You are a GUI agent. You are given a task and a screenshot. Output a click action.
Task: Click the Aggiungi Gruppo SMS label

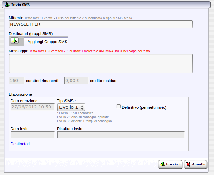pyautogui.click(x=47, y=42)
